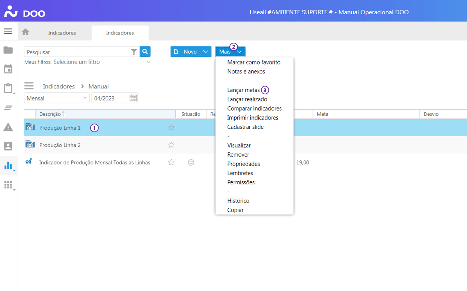Expand the Meus filtros dropdown
Screen dimensions: 467x291
(x=148, y=62)
